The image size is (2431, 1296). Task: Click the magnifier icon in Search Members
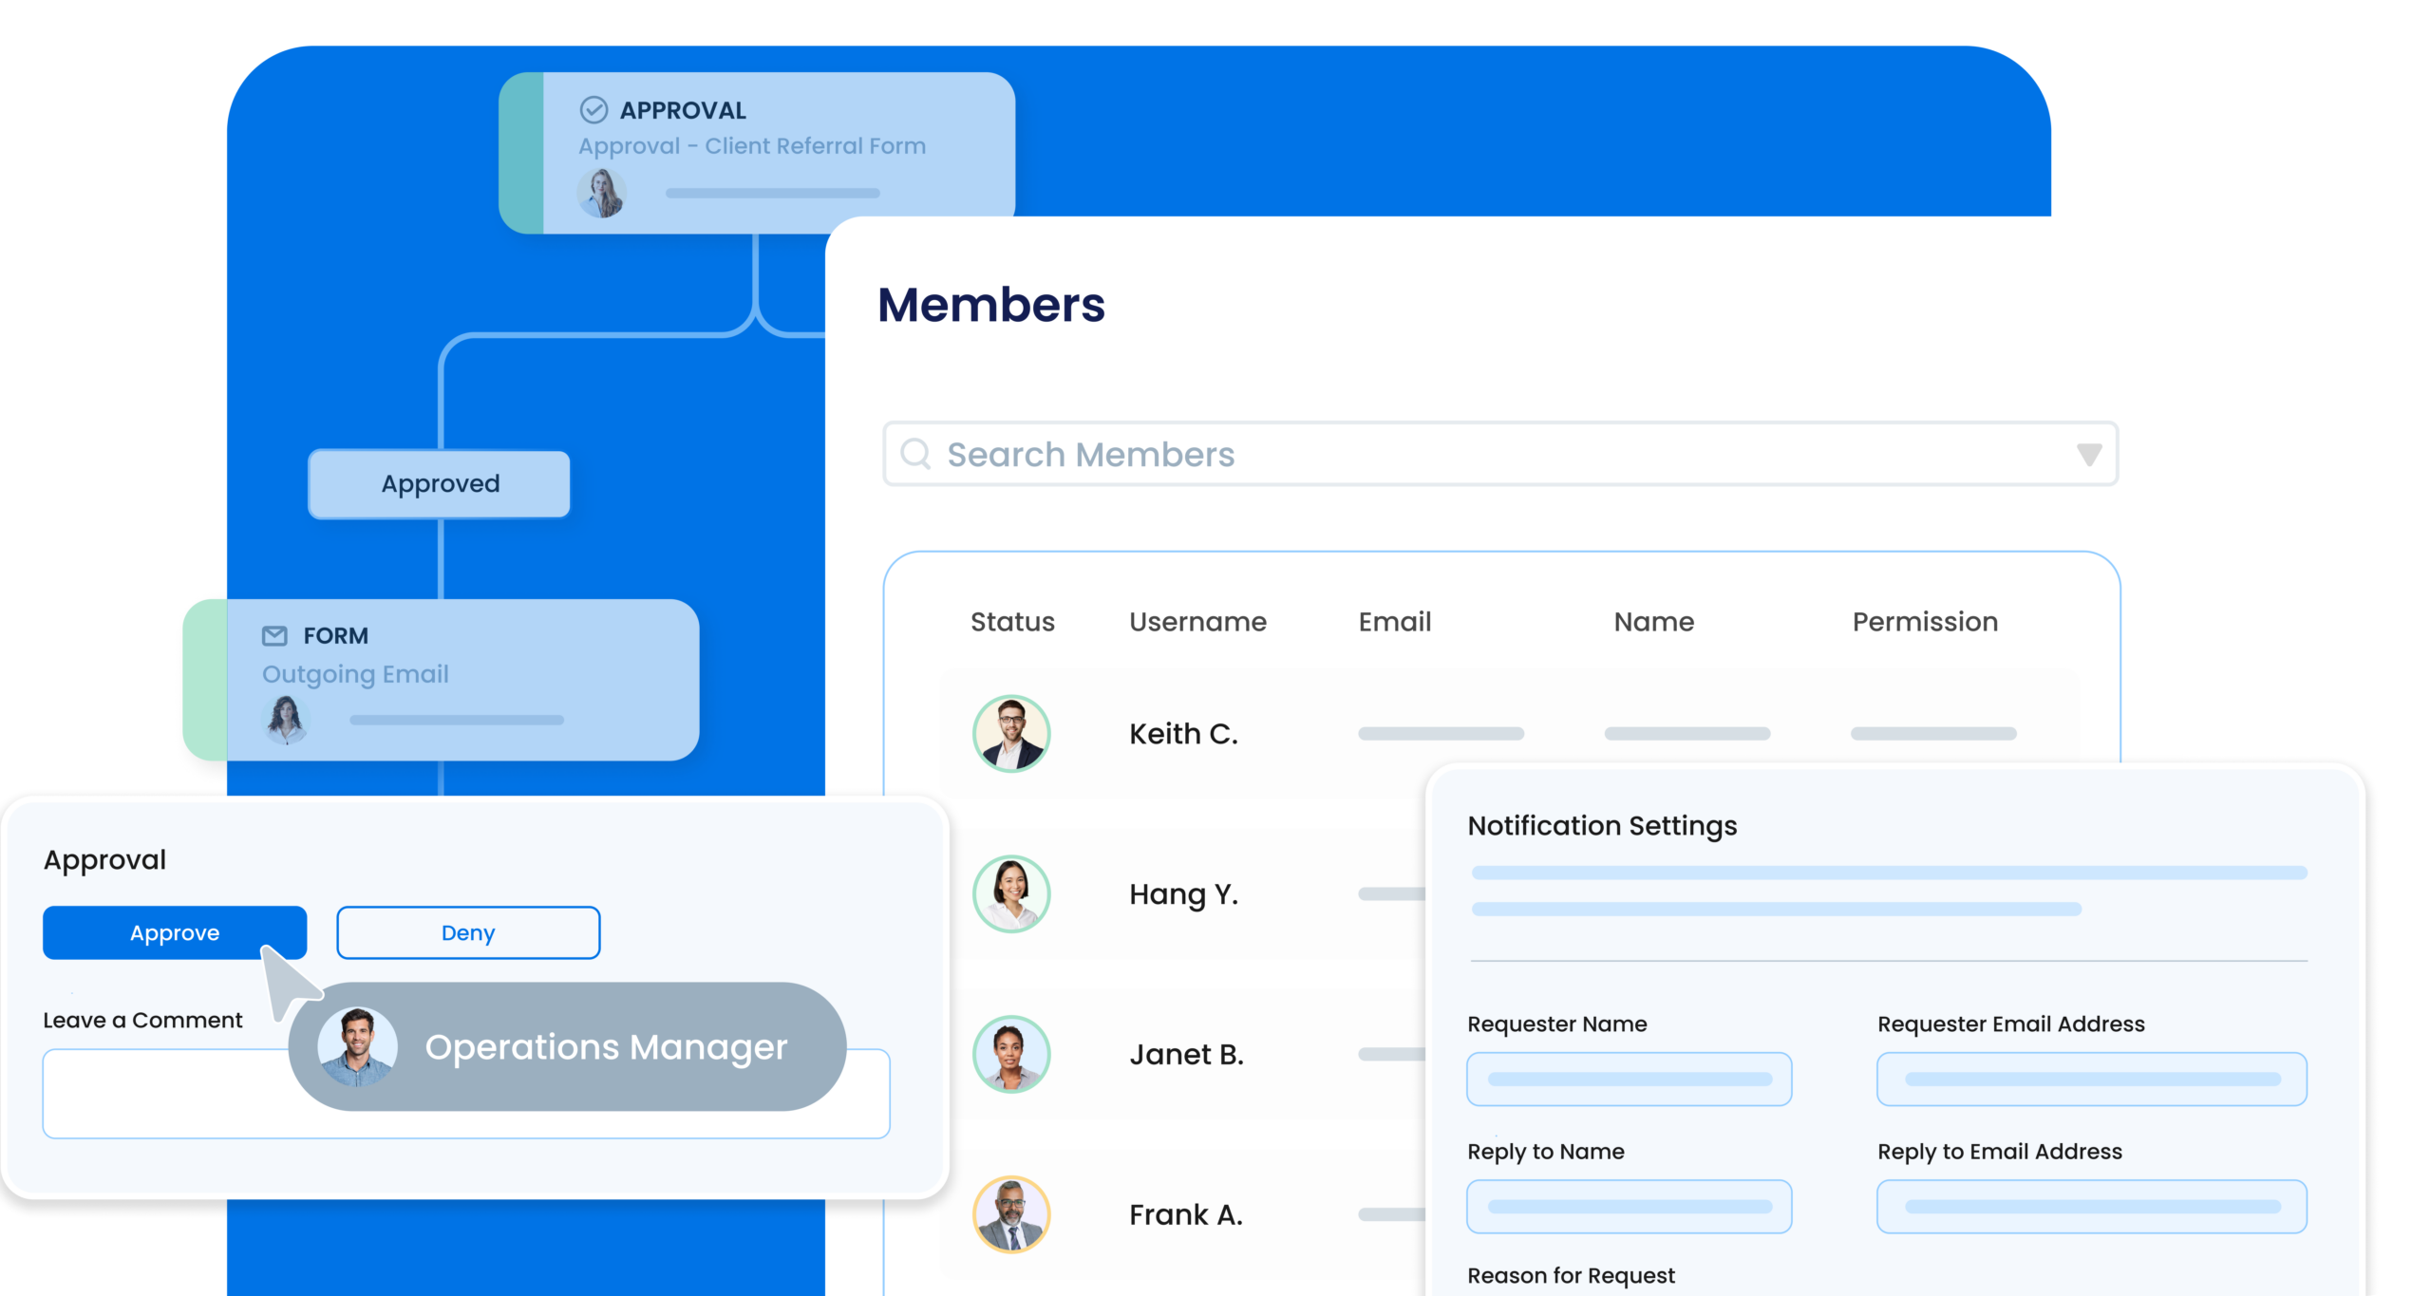pos(915,454)
